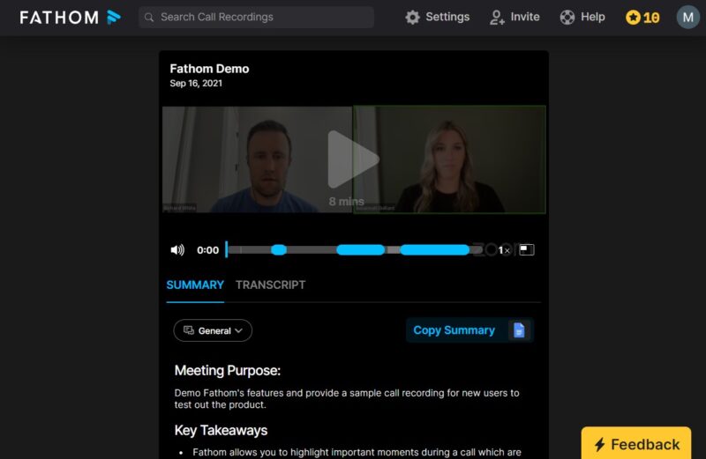706x459 pixels.
Task: Jump to last long blue highlight segment
Action: 434,250
